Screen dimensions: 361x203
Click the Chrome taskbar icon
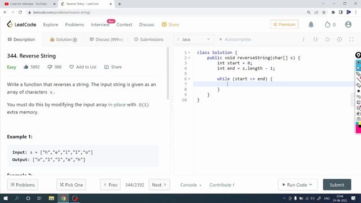[63, 198]
